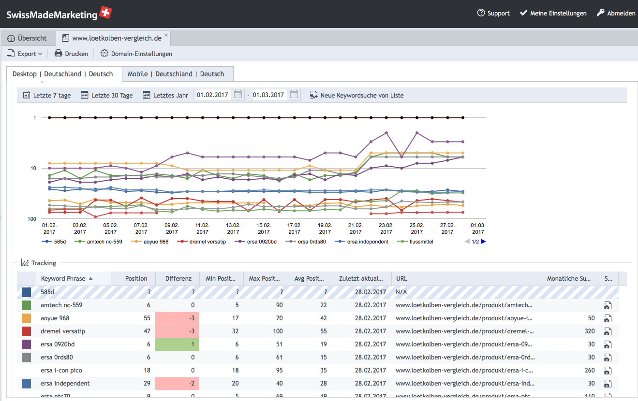Toggle amtech nc-559 series in legend
Screen dimensions: 638x401
pyautogui.click(x=100, y=242)
